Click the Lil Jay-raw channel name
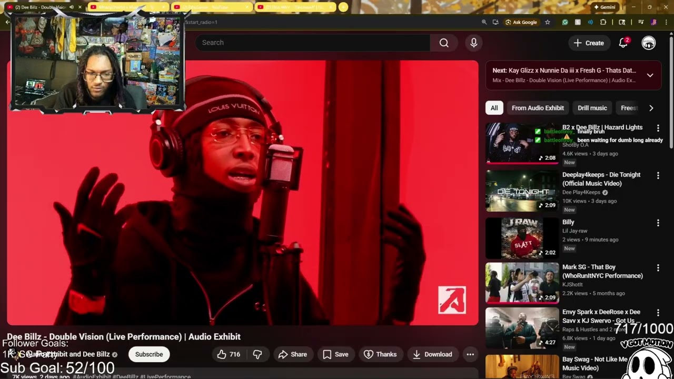 click(x=574, y=231)
